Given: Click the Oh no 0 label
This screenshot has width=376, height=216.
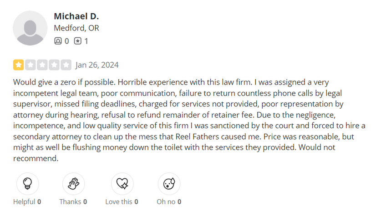Looking at the screenshot, I should click(169, 202).
